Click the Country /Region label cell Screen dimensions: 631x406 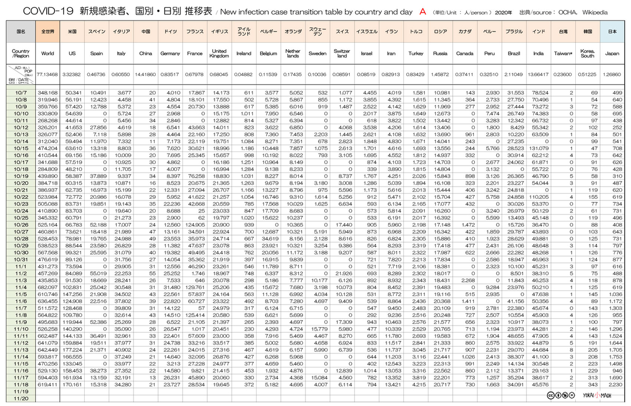(21, 54)
